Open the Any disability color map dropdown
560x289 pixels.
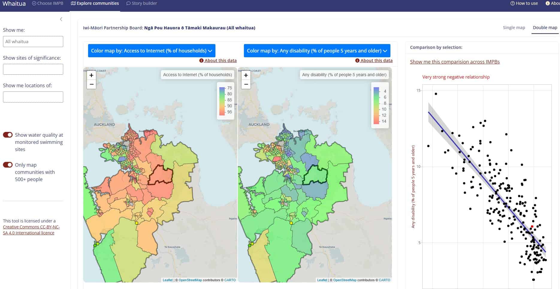tap(317, 51)
